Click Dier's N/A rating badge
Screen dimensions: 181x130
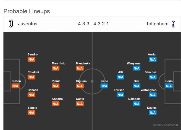(137, 86)
